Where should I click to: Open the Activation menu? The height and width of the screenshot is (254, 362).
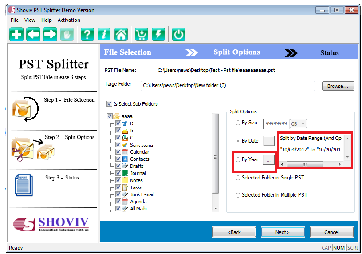69,20
